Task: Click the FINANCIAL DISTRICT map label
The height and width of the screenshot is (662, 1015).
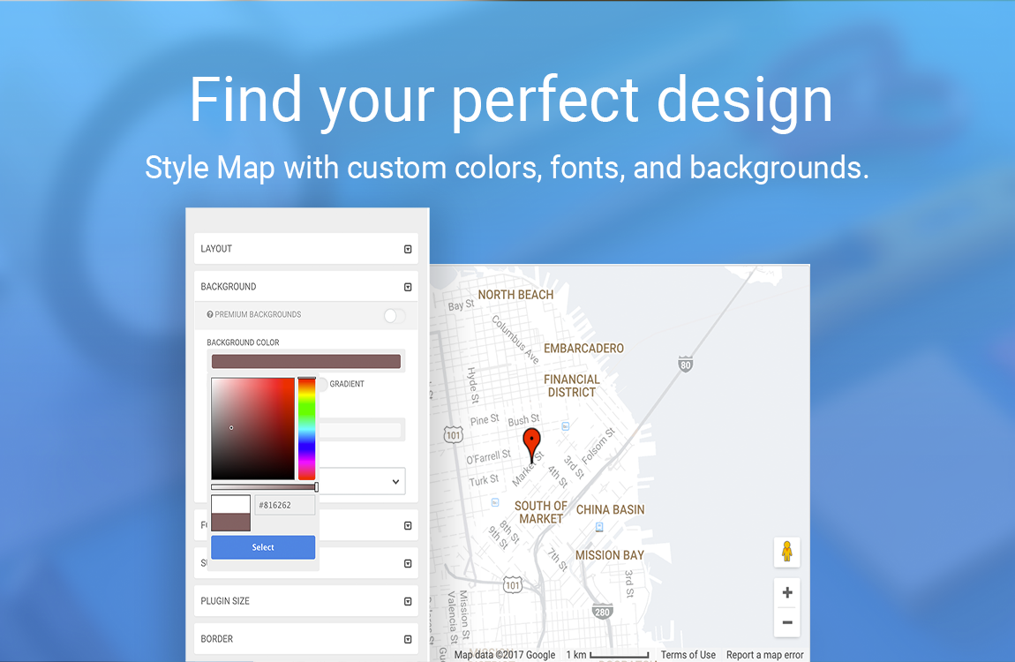Action: point(572,386)
